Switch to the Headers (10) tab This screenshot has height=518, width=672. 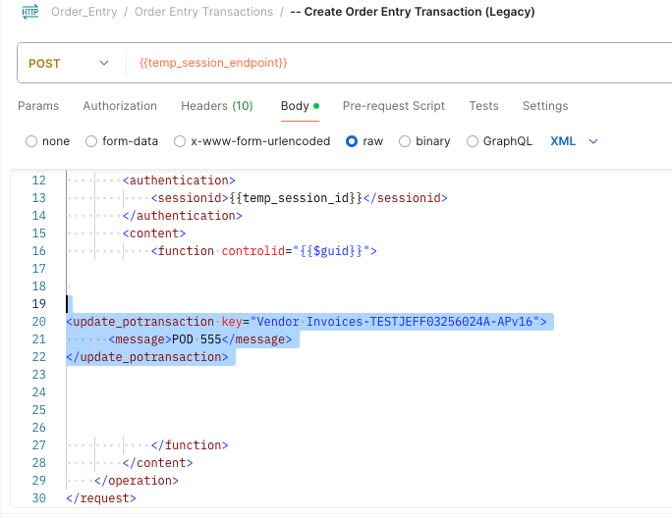217,106
